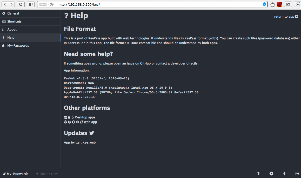Click the KeeWeb v1.3.3 version line
The width and height of the screenshot is (301, 178).
(96, 78)
